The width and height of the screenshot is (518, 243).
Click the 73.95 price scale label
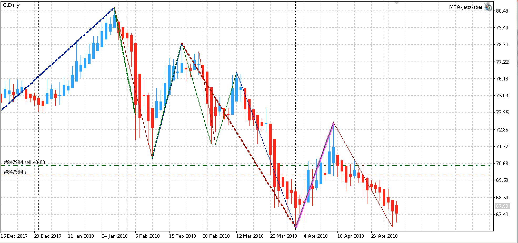[502, 112]
